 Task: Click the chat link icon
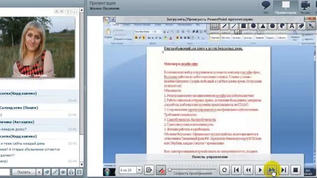point(55,172)
